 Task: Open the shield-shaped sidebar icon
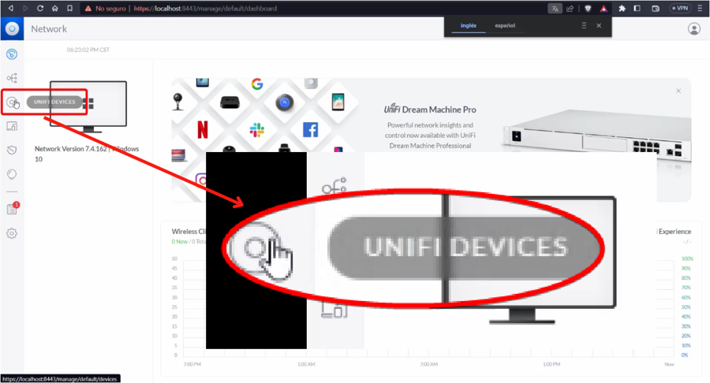[x=12, y=150]
